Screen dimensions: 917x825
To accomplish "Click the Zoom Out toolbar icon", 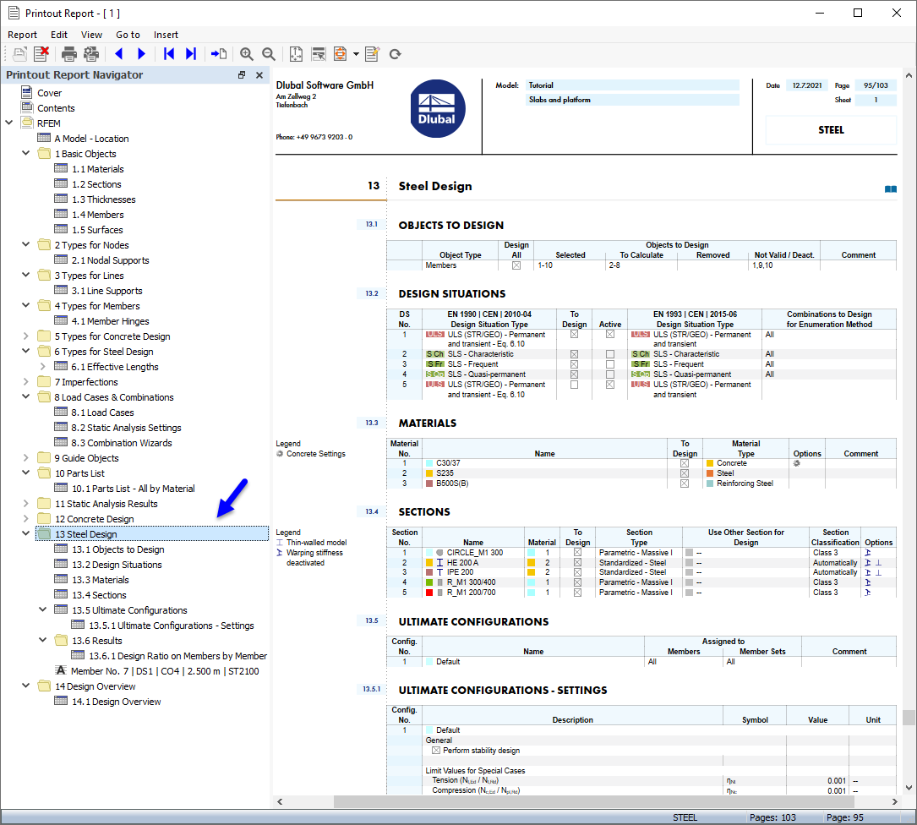I will pos(268,53).
